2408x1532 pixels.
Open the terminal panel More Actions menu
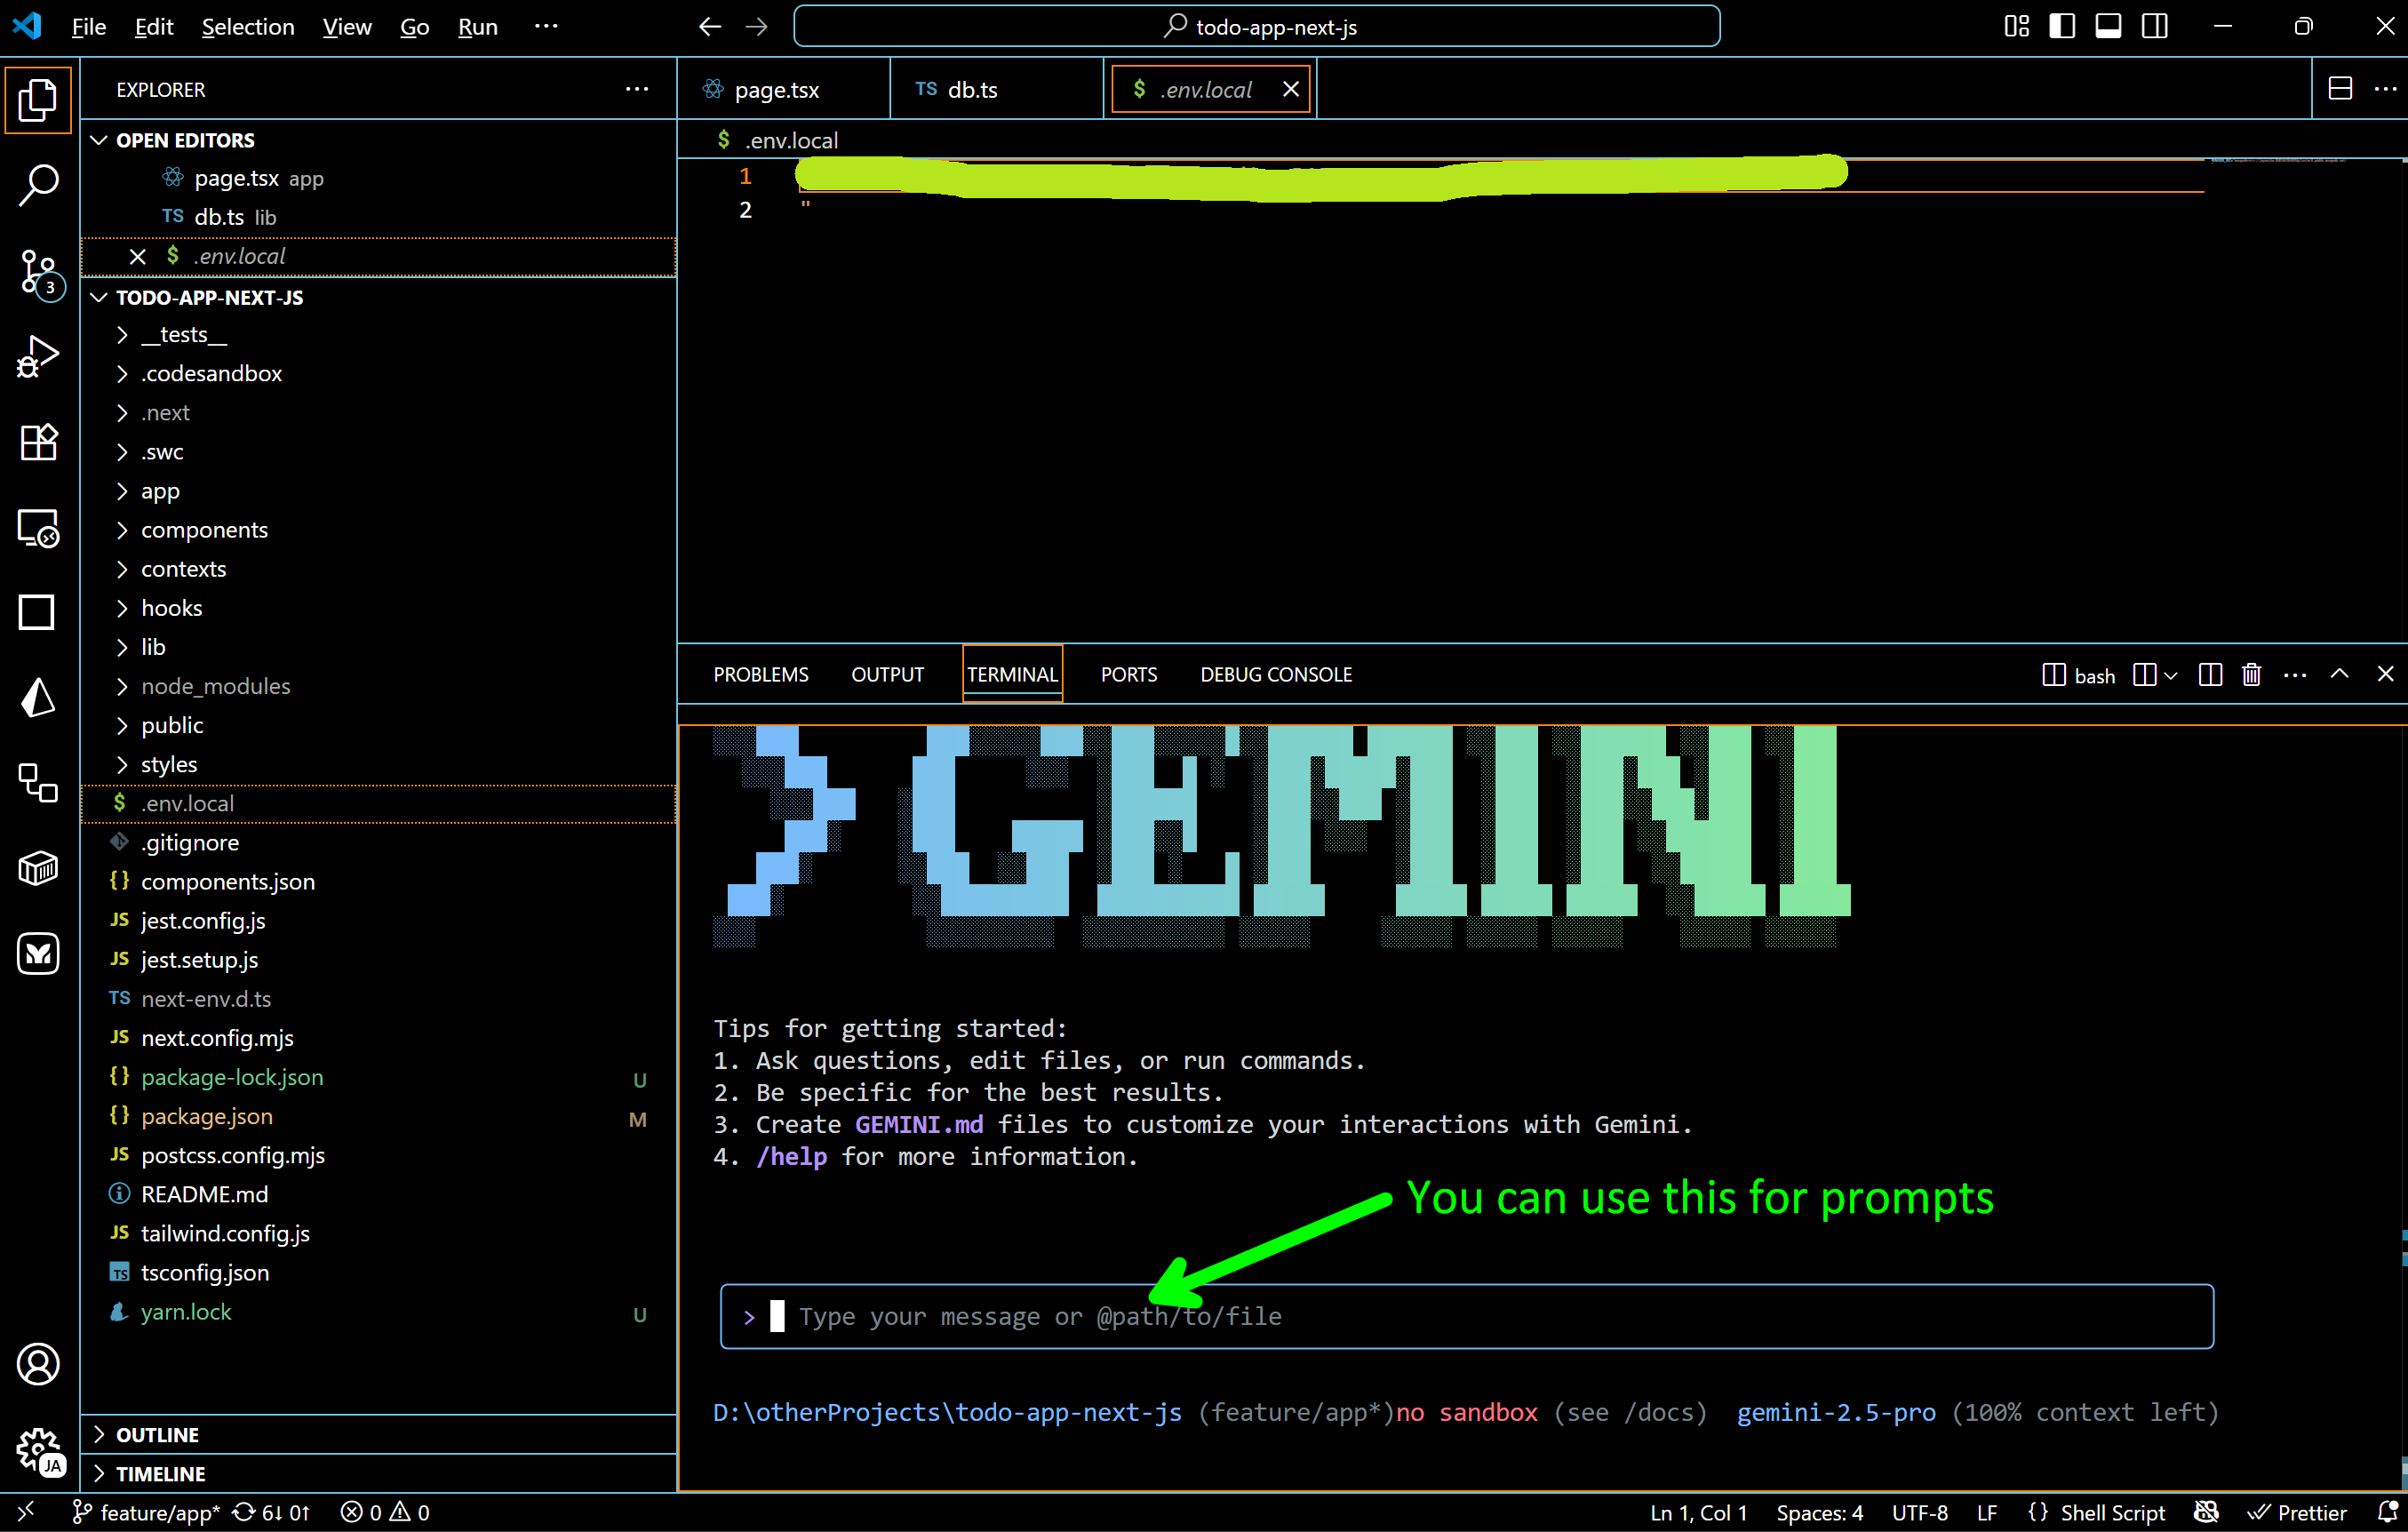(2295, 675)
